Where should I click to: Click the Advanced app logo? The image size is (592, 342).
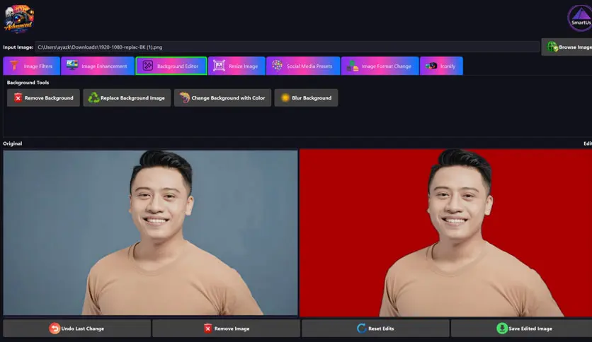(x=19, y=19)
